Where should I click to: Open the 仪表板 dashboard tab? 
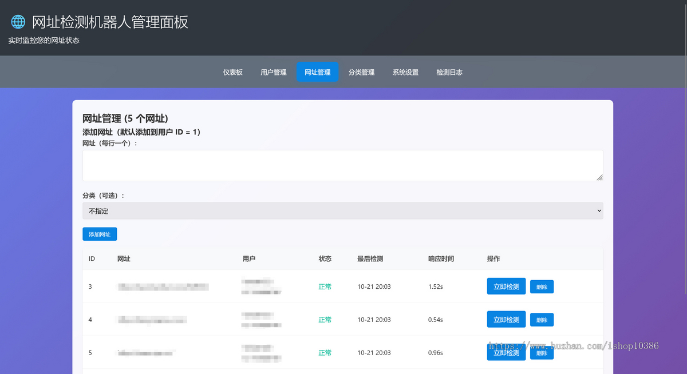[x=233, y=73]
